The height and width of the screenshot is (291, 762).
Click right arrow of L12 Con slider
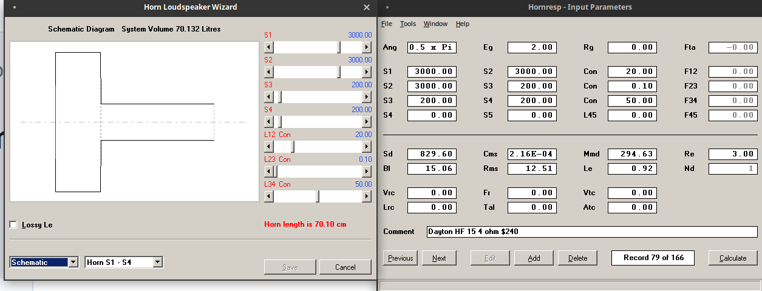pos(367,147)
